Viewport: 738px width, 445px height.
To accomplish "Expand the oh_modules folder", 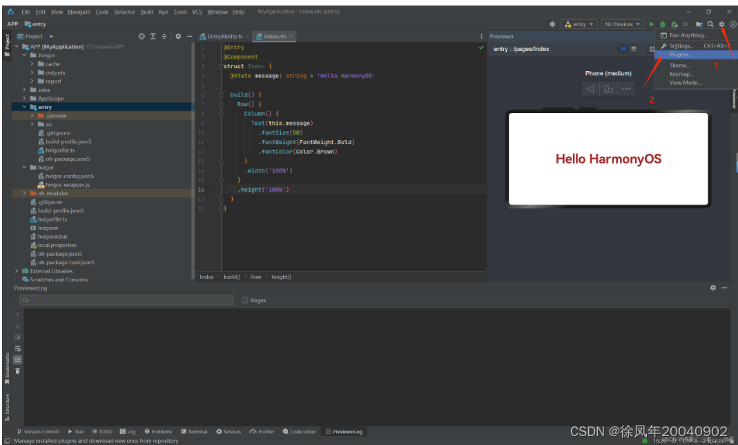I will click(x=24, y=193).
